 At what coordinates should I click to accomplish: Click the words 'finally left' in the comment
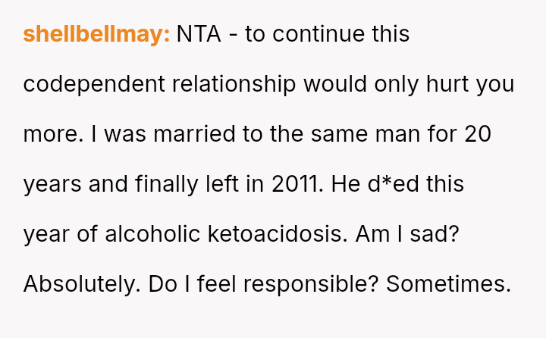pyautogui.click(x=188, y=184)
